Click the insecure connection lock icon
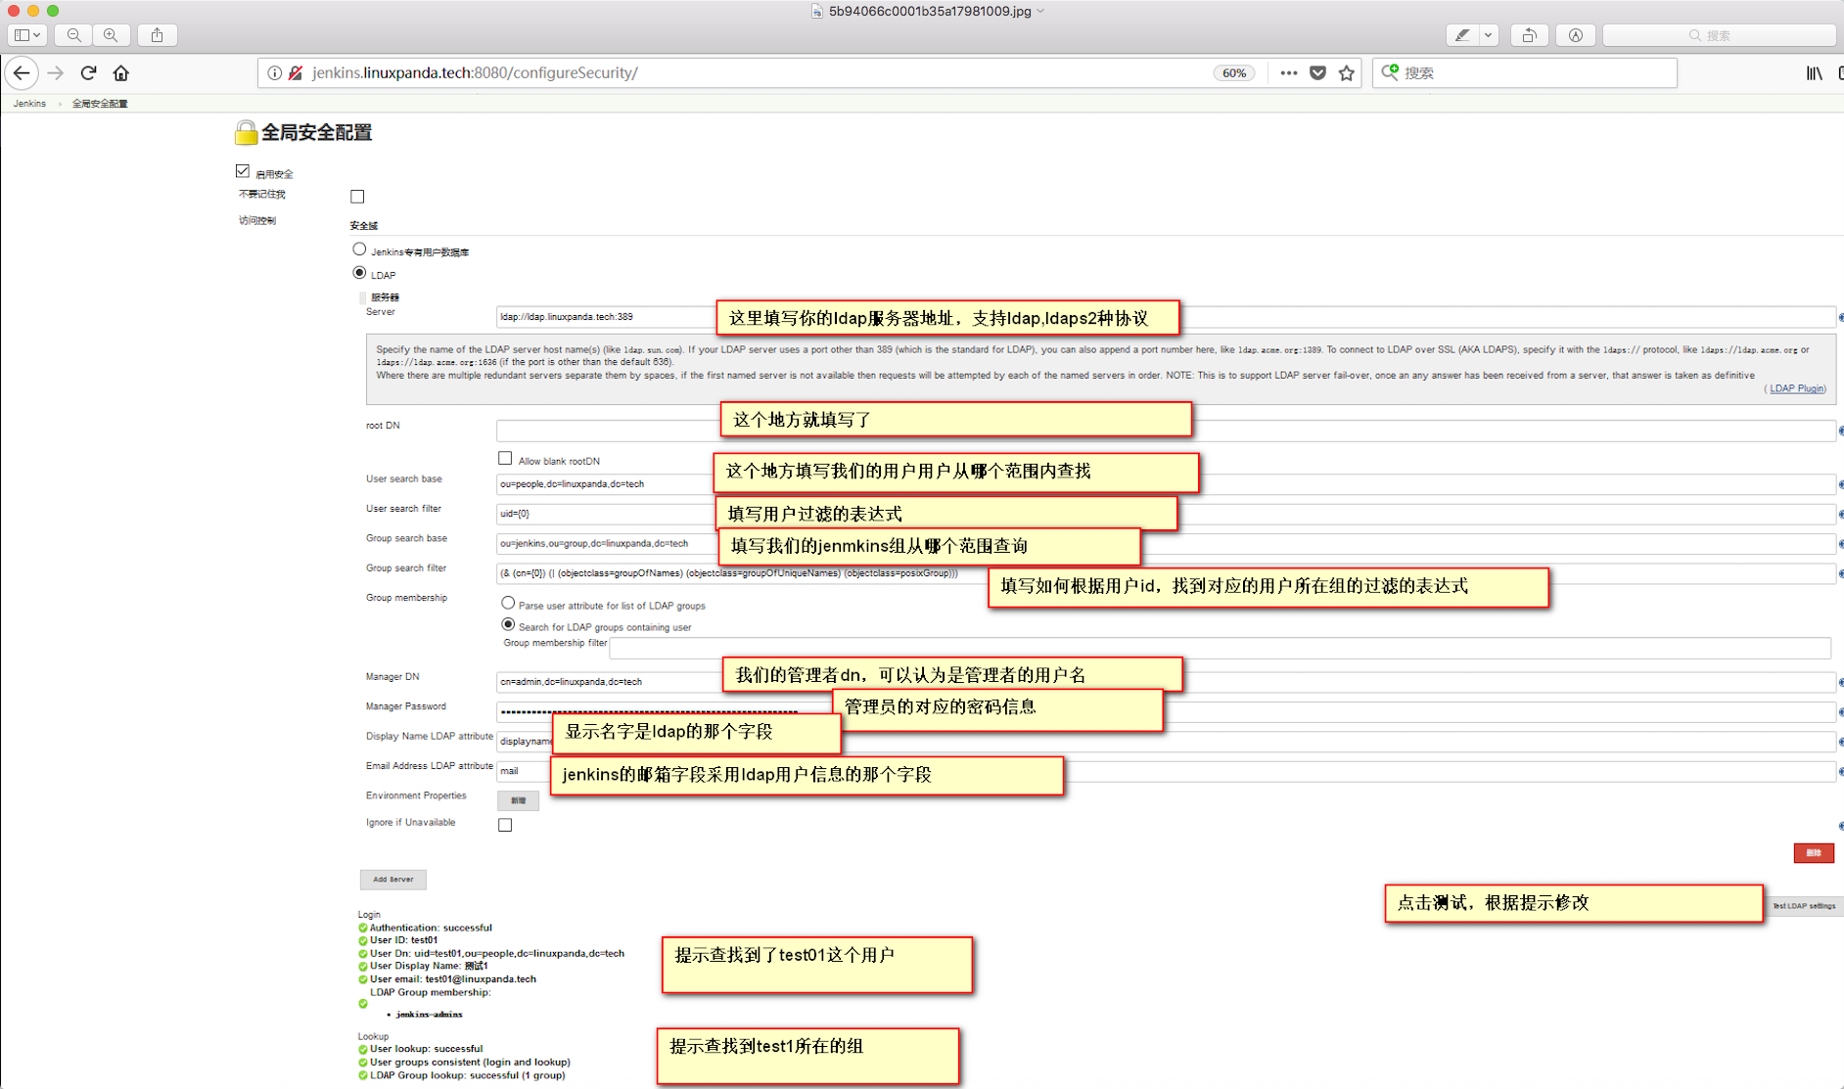This screenshot has width=1844, height=1089. coord(296,73)
